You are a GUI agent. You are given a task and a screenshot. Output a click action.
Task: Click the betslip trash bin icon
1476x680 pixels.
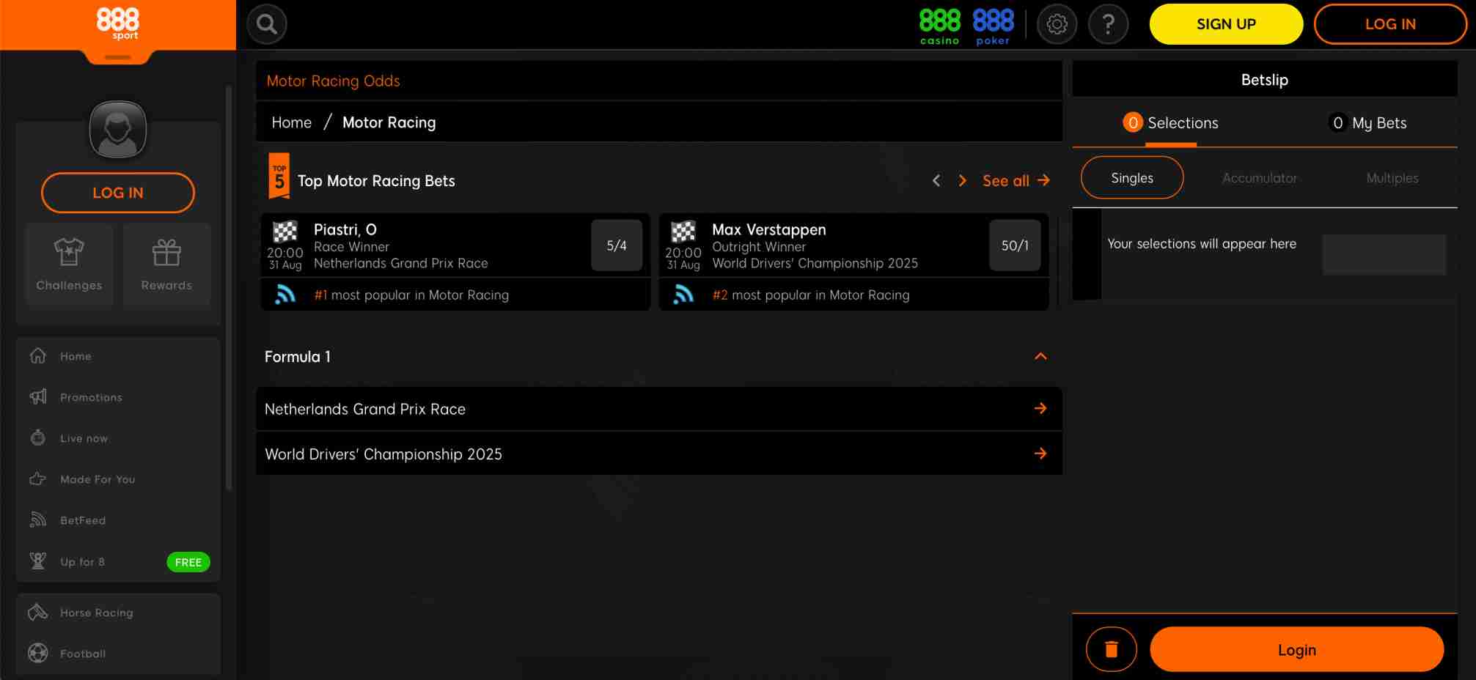1111,649
